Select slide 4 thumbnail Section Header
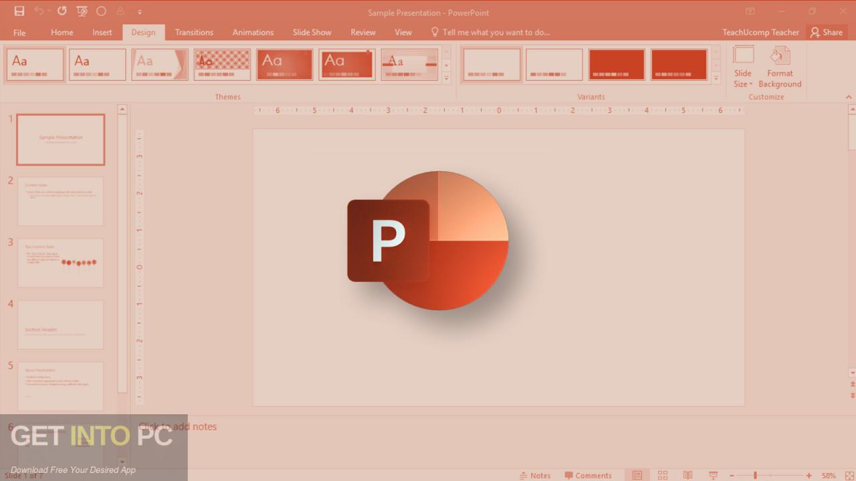This screenshot has height=481, width=856. (x=61, y=325)
